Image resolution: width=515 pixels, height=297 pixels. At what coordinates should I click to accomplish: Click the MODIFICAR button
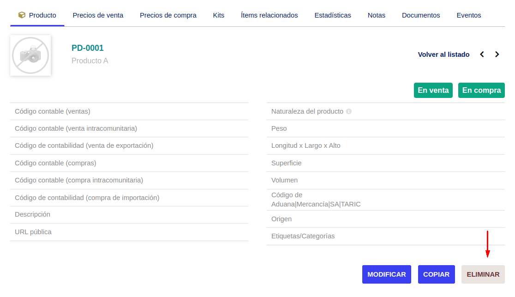pos(387,274)
